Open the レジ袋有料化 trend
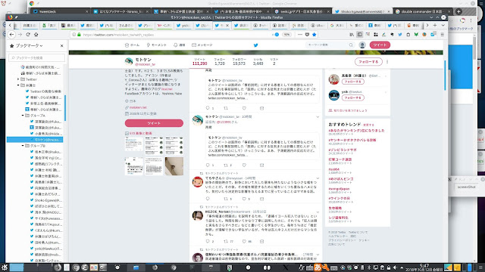The width and height of the screenshot is (485, 272). pyautogui.click(x=339, y=218)
